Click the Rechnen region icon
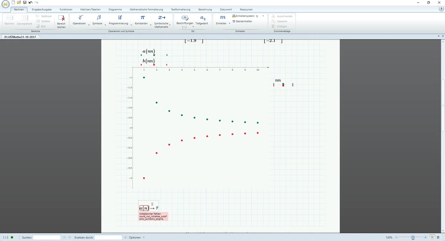The width and height of the screenshot is (445, 241). tap(9, 20)
